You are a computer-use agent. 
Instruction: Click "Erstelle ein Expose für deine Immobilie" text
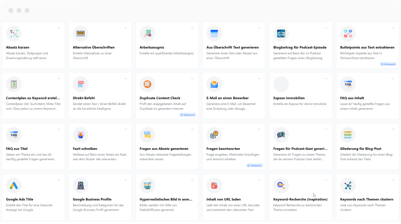coord(300,104)
